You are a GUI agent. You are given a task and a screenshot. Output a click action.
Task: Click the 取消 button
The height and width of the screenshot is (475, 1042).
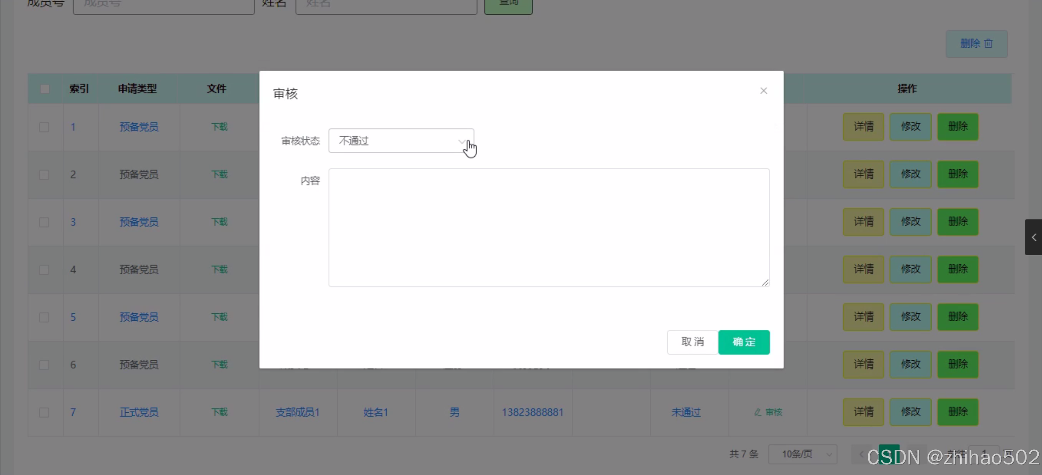click(x=692, y=342)
